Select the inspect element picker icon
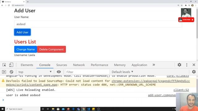Image resolution: width=198 pixels, height=111 pixels. [4, 65]
